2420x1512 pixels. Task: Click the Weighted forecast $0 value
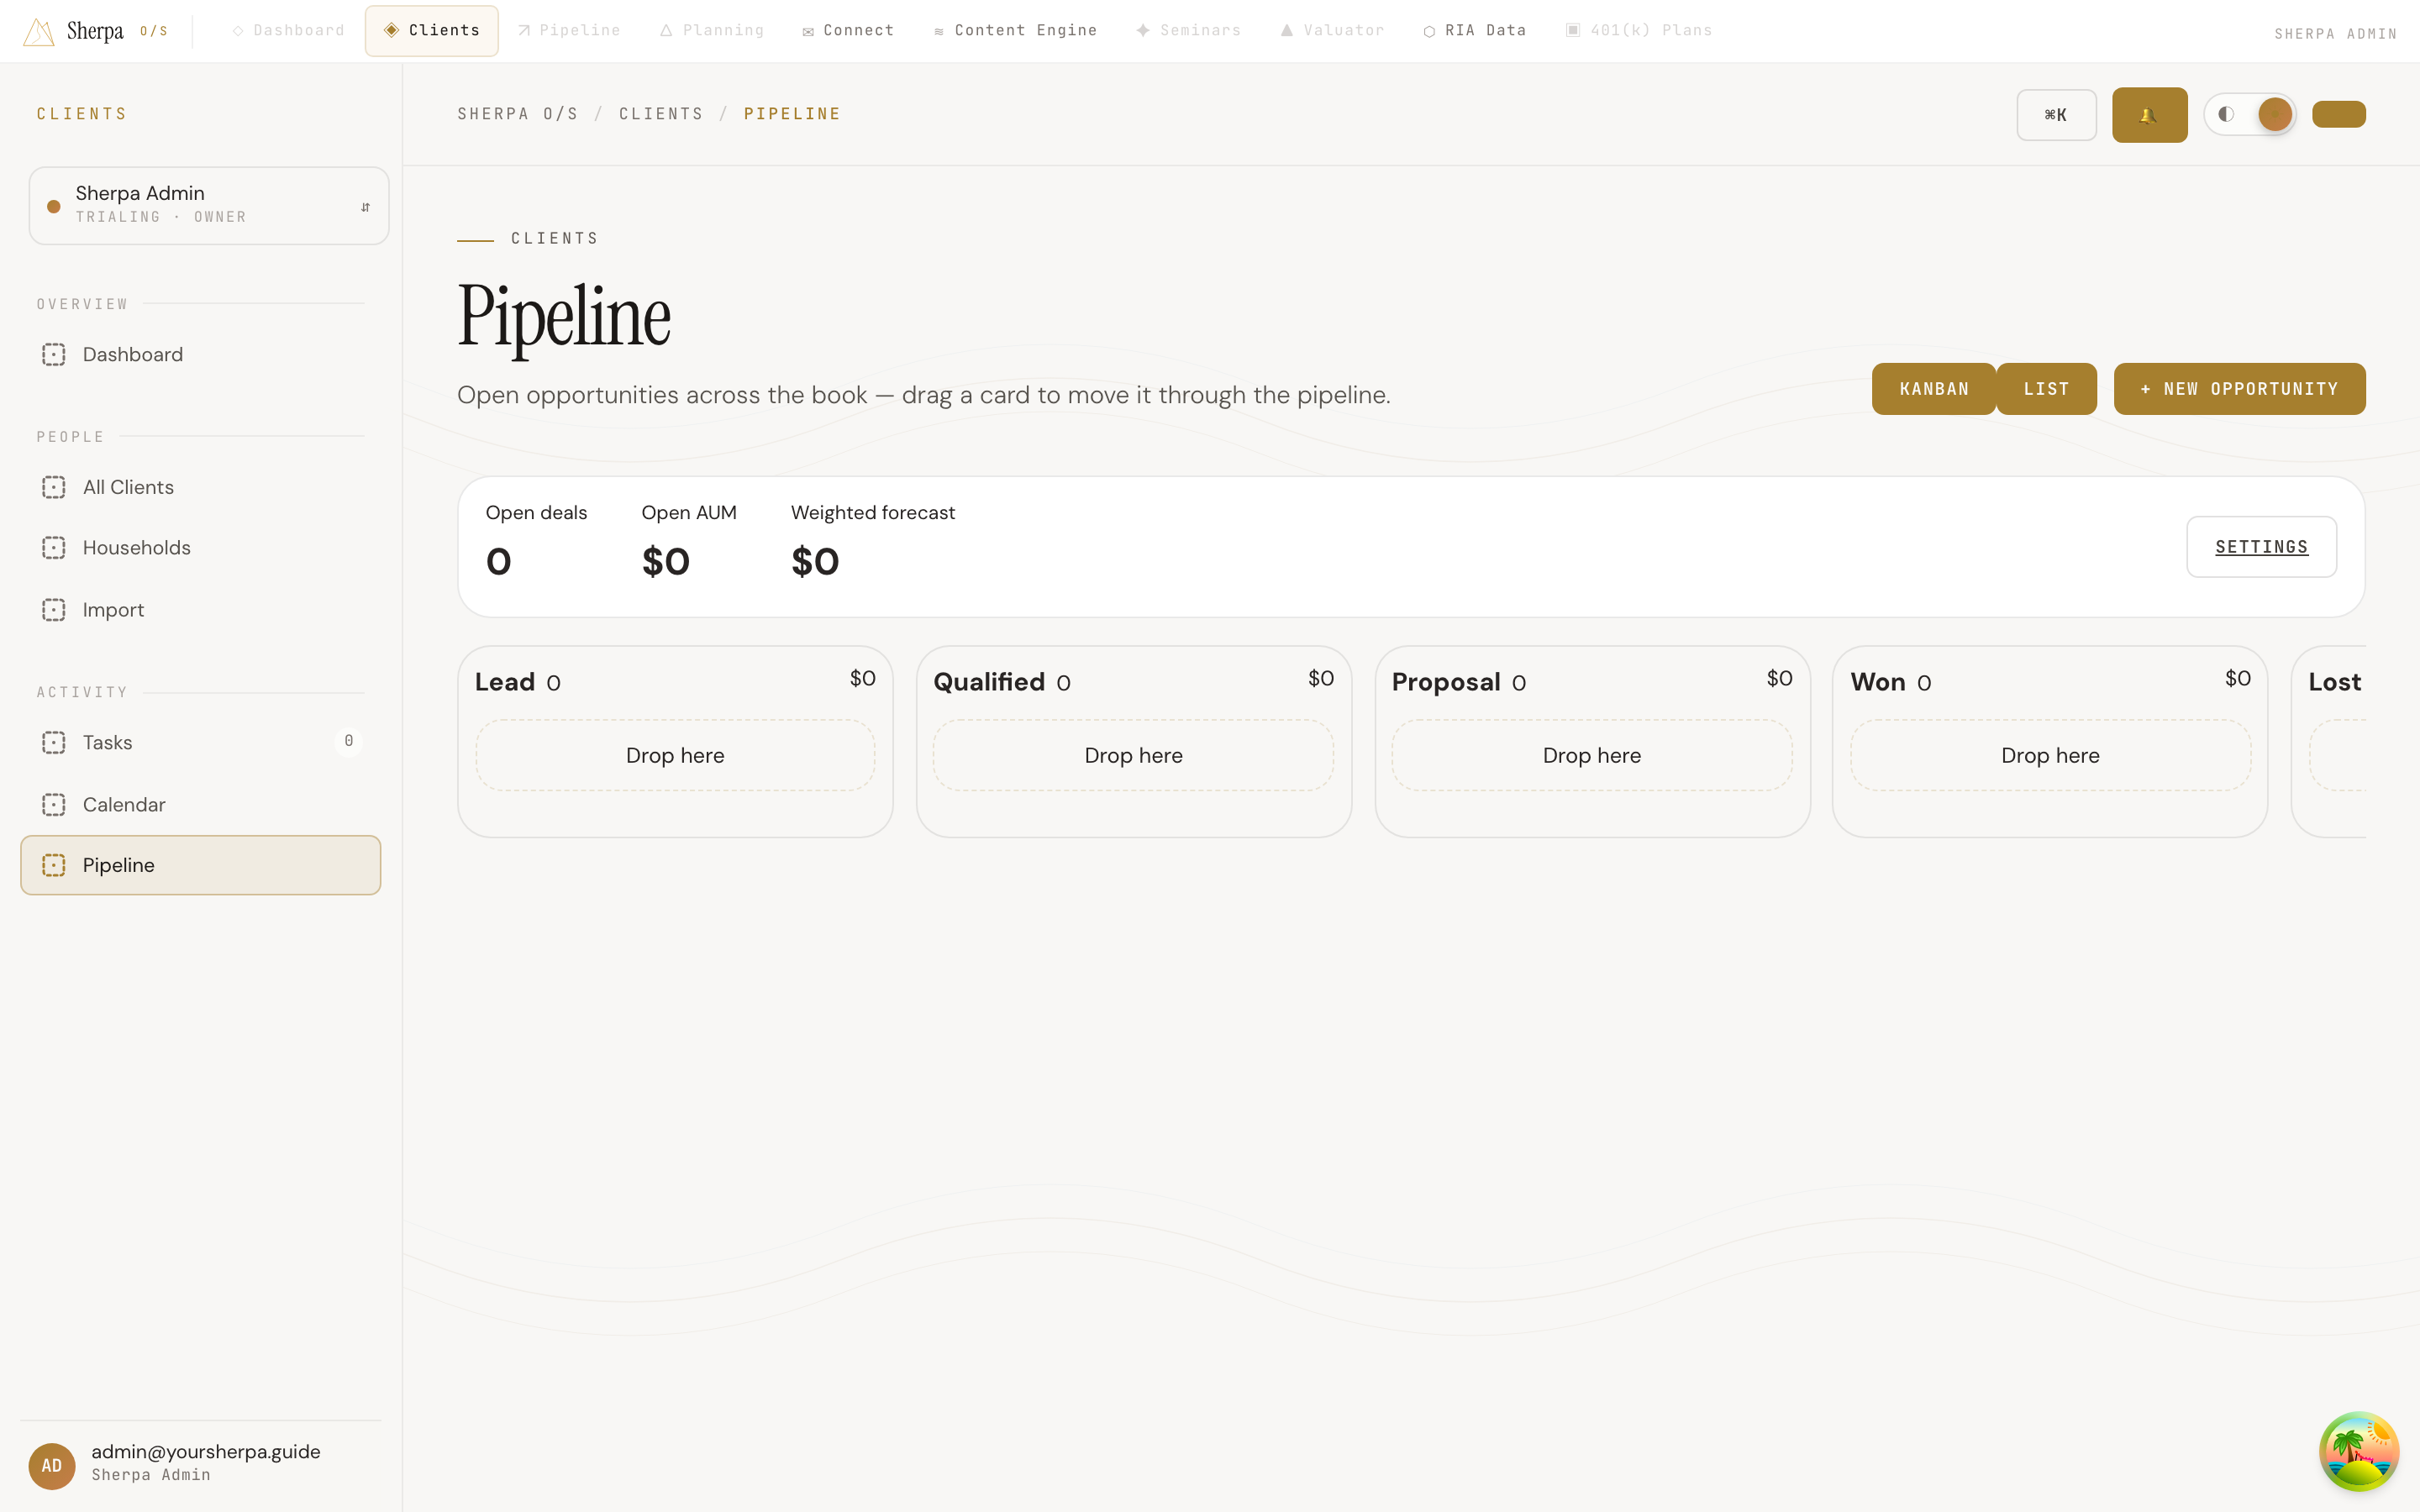click(815, 562)
